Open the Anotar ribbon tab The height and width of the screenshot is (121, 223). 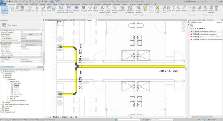pyautogui.click(x=55, y=4)
